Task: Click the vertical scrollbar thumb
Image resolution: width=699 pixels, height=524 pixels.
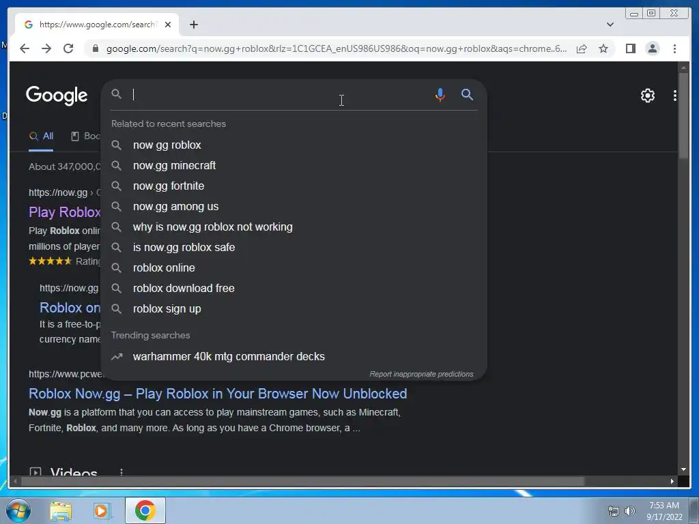Action: click(683, 115)
